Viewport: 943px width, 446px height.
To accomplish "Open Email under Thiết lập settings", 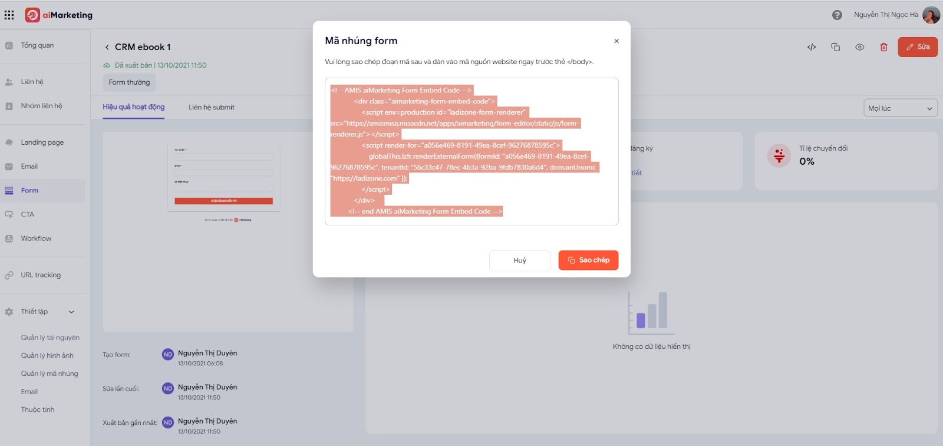I will [x=29, y=392].
